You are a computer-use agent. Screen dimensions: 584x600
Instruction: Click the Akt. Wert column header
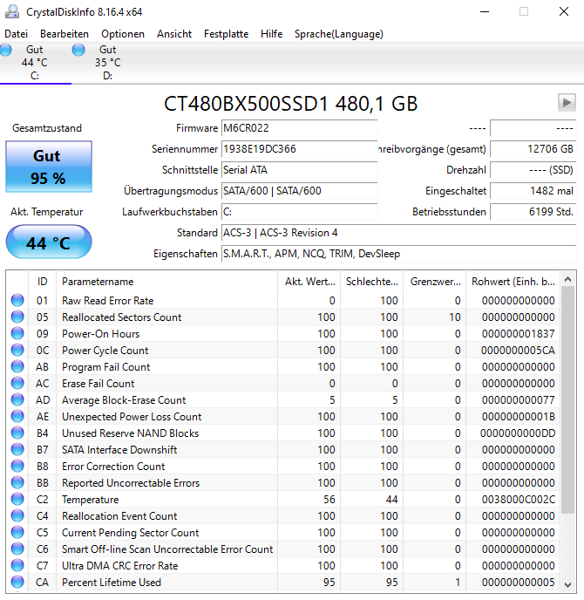coord(309,282)
